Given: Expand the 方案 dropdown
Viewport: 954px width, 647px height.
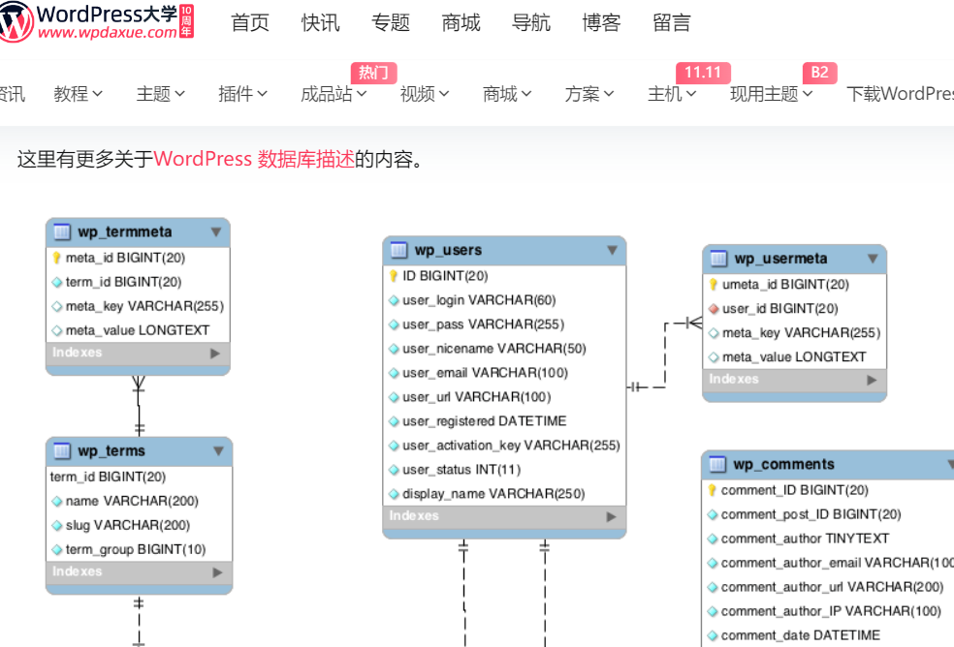Looking at the screenshot, I should tap(589, 94).
